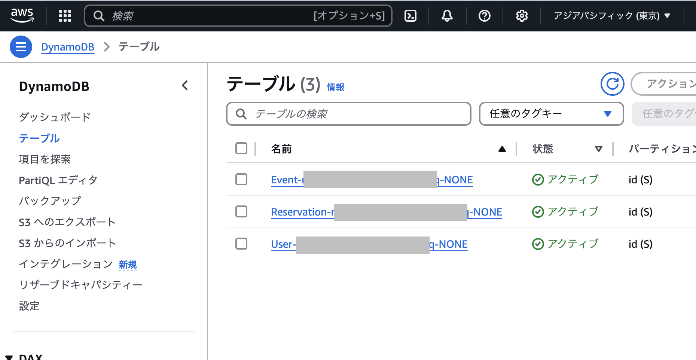The image size is (696, 360).
Task: Click the magnifier icon in top search bar
Action: click(x=99, y=16)
